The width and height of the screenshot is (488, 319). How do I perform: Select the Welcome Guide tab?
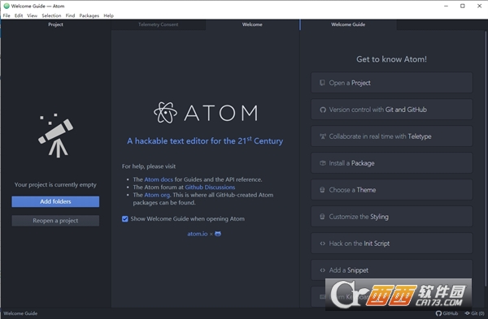click(348, 24)
